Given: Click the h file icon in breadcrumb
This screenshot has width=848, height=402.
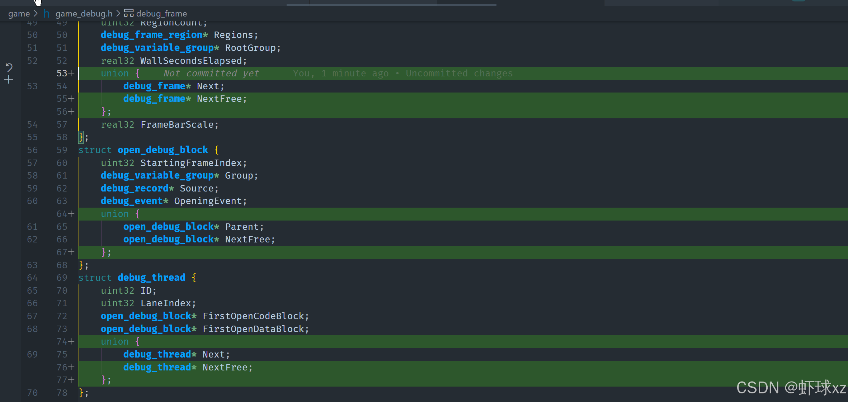Looking at the screenshot, I should pyautogui.click(x=46, y=14).
